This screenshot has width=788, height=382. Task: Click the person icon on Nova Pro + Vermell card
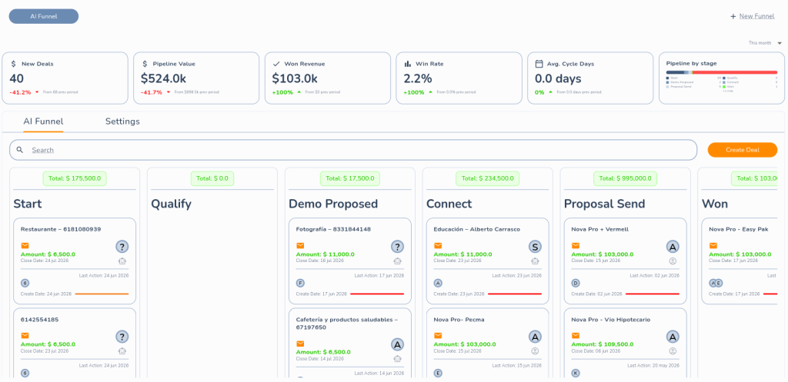(673, 261)
